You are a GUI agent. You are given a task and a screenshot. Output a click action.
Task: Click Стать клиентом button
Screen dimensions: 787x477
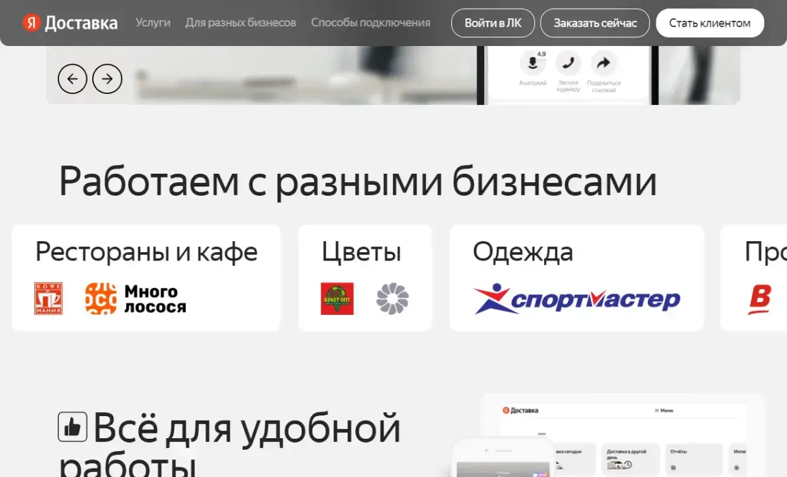pos(710,23)
